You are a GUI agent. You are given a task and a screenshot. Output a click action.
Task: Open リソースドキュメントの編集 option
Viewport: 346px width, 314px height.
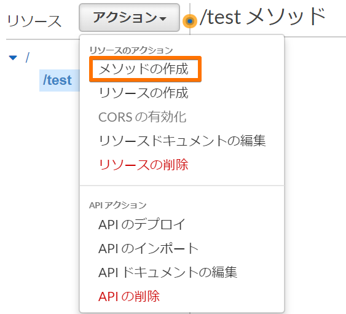[x=183, y=141]
